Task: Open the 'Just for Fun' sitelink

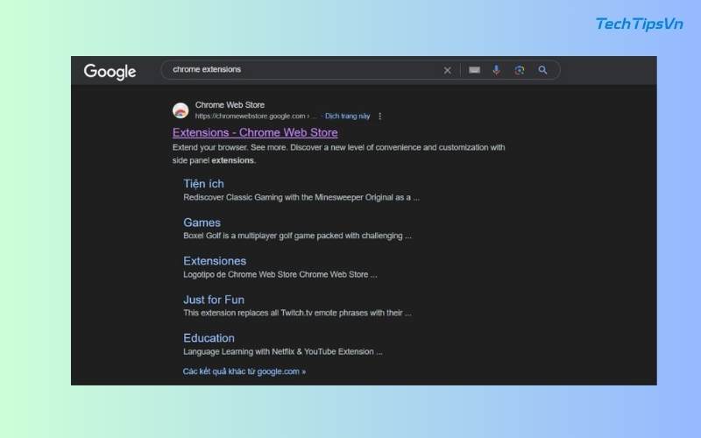Action: click(x=214, y=300)
